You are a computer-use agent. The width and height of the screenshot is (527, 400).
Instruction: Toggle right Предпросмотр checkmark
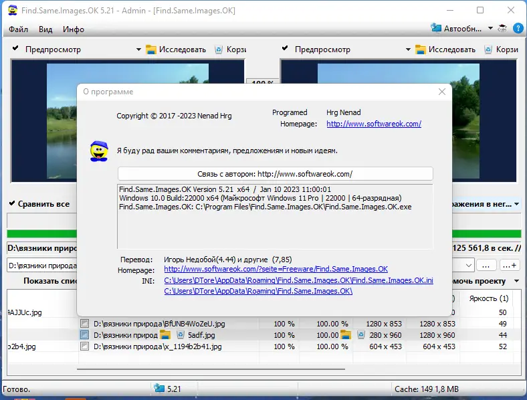tap(285, 48)
